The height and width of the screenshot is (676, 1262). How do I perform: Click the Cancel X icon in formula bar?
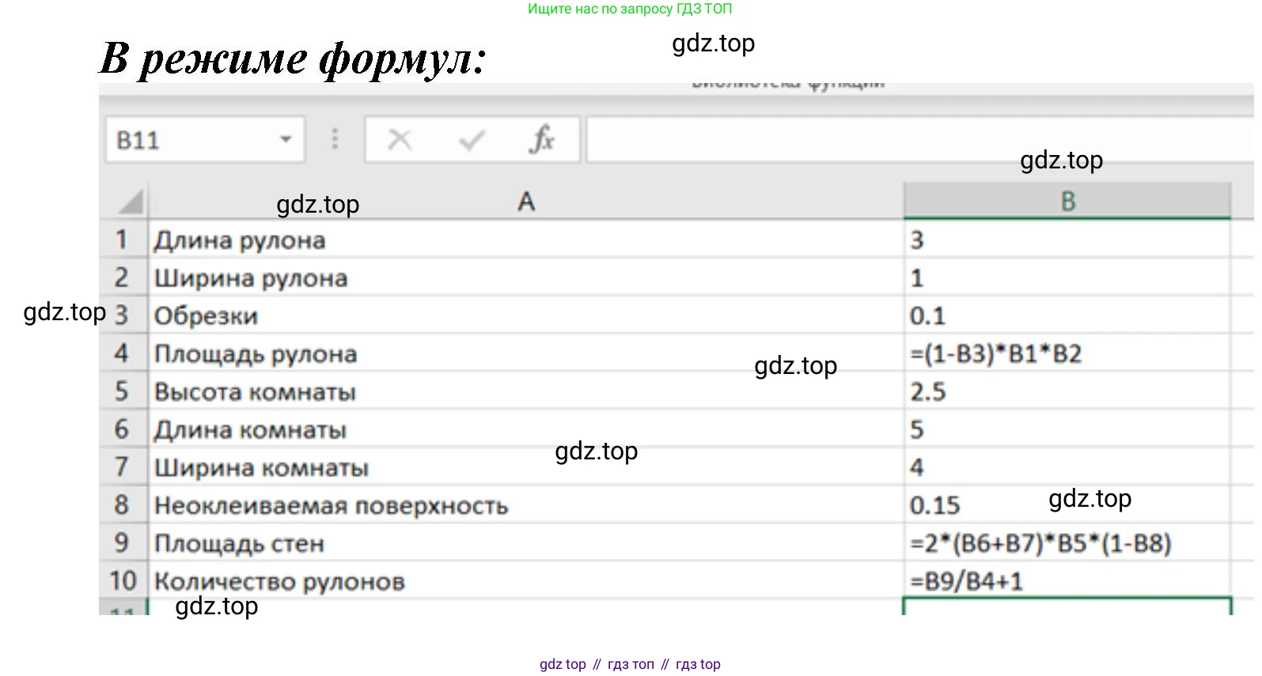[400, 140]
